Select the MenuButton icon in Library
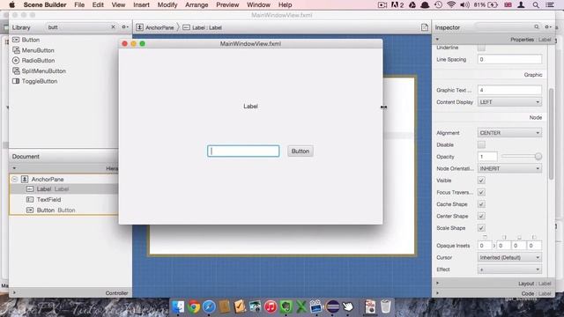Viewport: 564px width, 317px height. click(x=16, y=50)
